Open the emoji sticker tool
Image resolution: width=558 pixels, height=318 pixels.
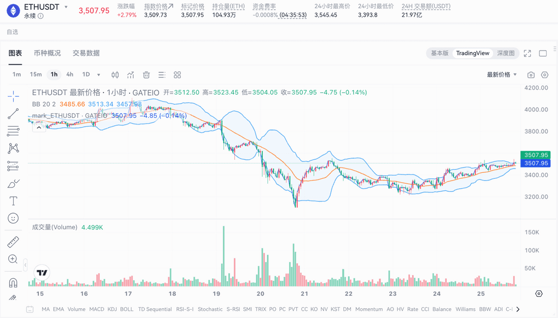coord(13,218)
